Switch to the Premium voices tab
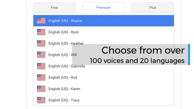The width and height of the screenshot is (194, 109). point(104,8)
